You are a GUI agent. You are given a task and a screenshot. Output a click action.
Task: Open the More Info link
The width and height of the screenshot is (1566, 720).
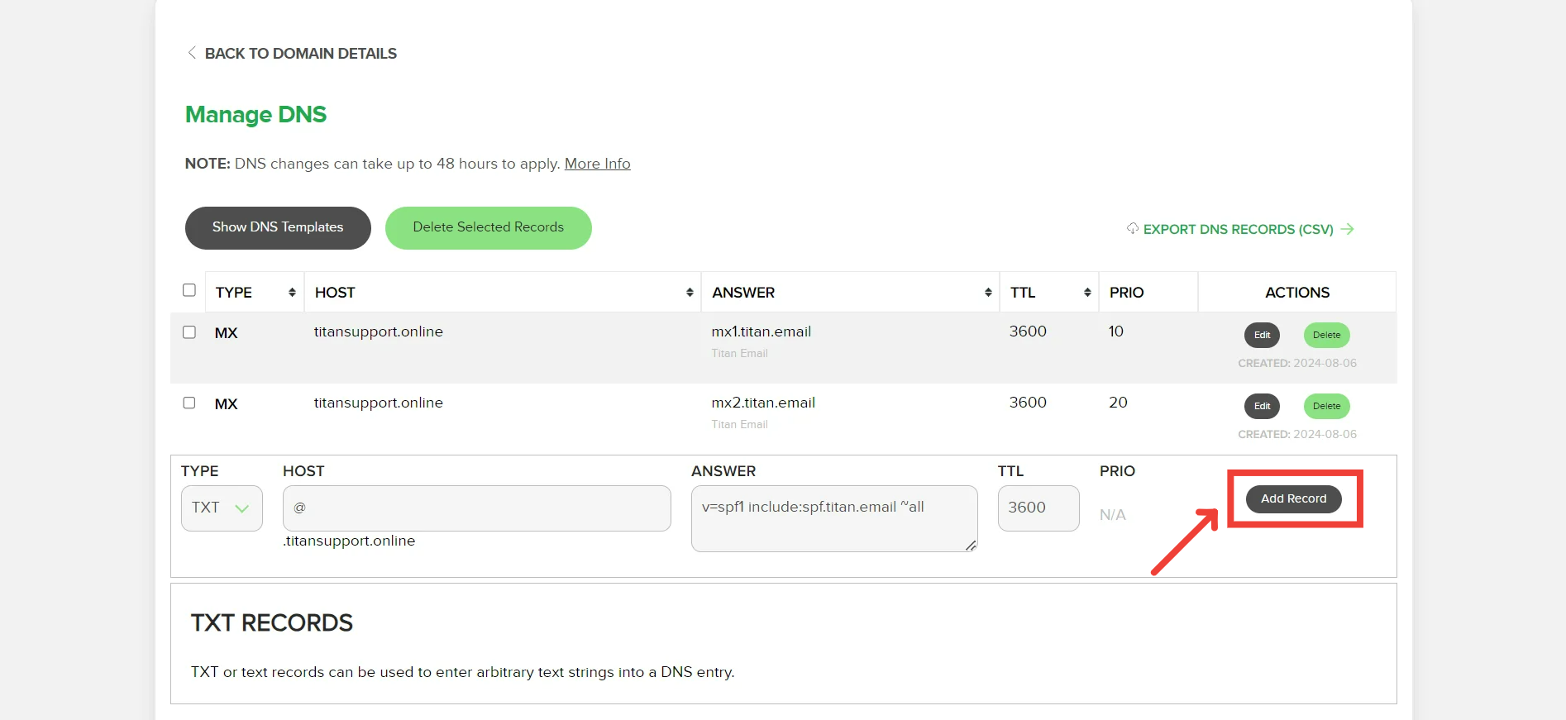pos(598,164)
